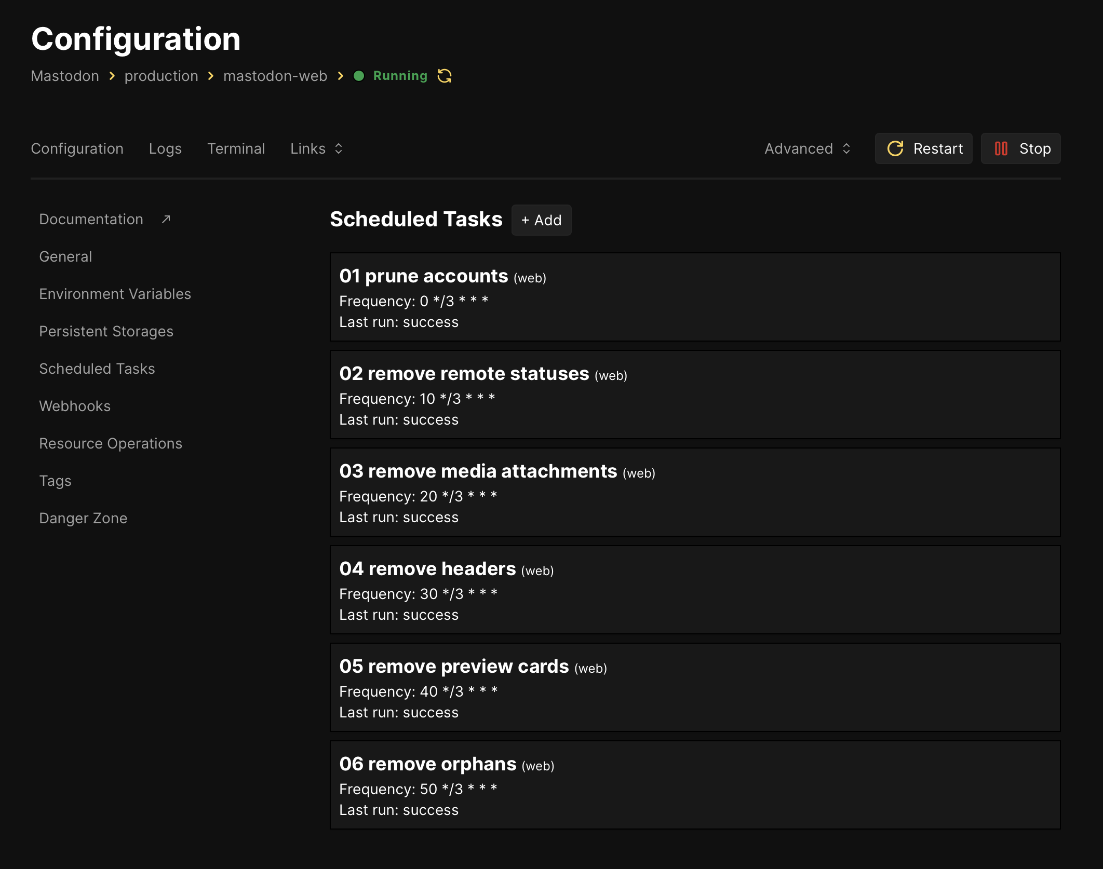Select Webhooks in the sidebar
The image size is (1103, 869).
coord(75,405)
